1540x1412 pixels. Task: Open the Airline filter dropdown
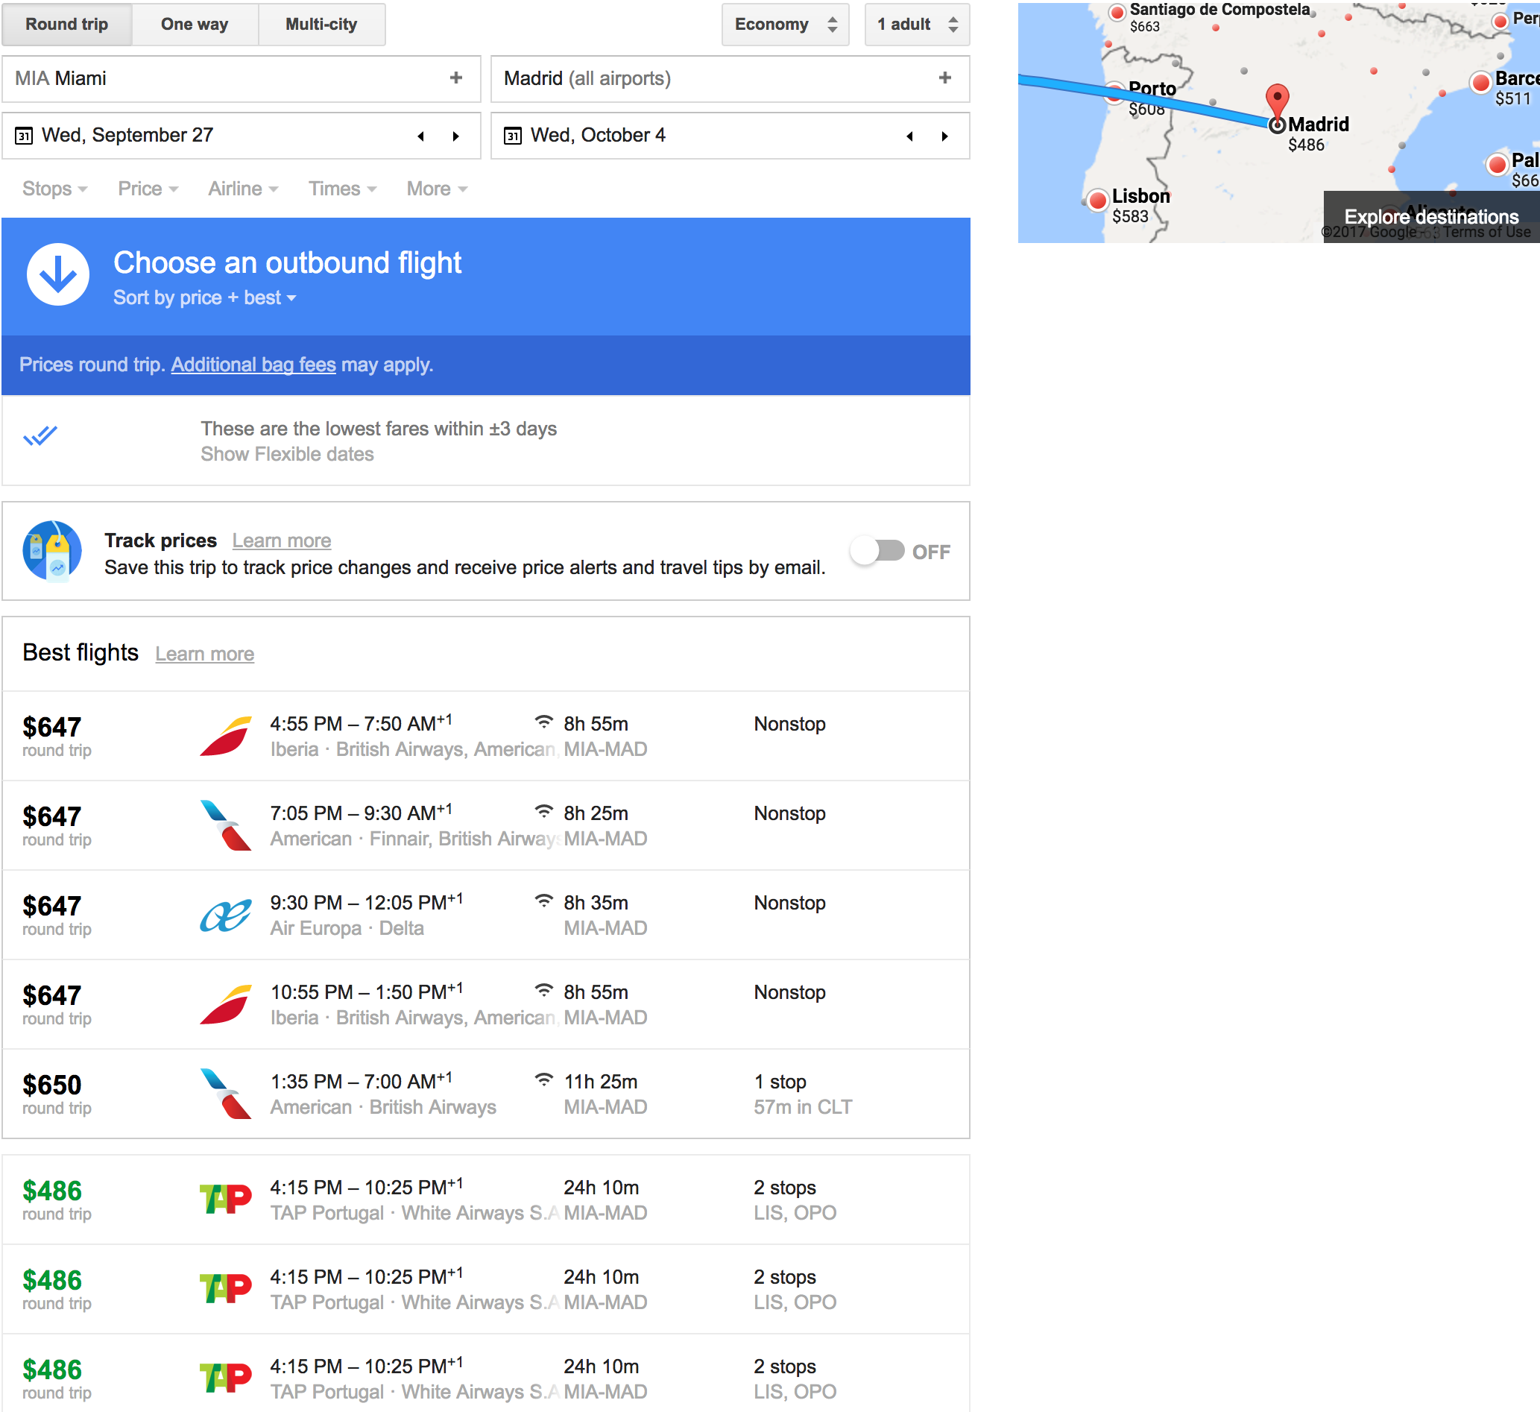point(243,189)
